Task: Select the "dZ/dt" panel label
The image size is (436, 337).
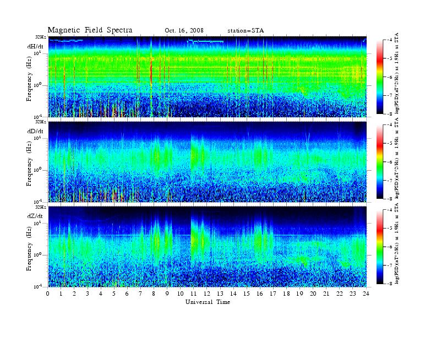Action: [35, 216]
